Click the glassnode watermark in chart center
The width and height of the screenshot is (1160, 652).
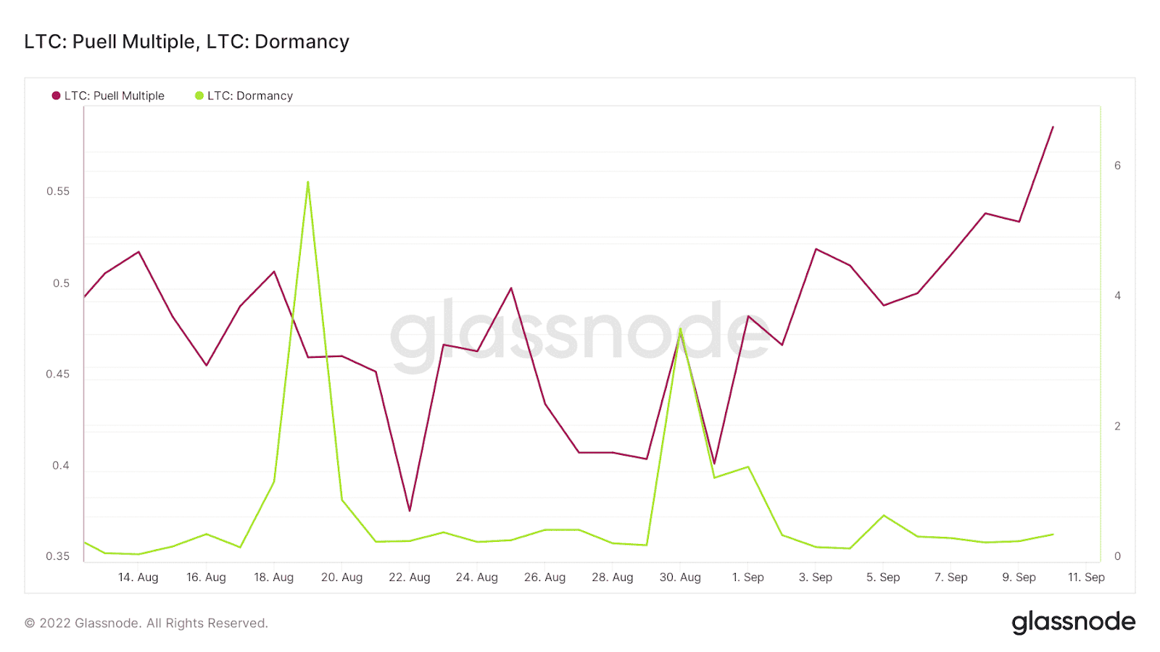[x=580, y=333]
